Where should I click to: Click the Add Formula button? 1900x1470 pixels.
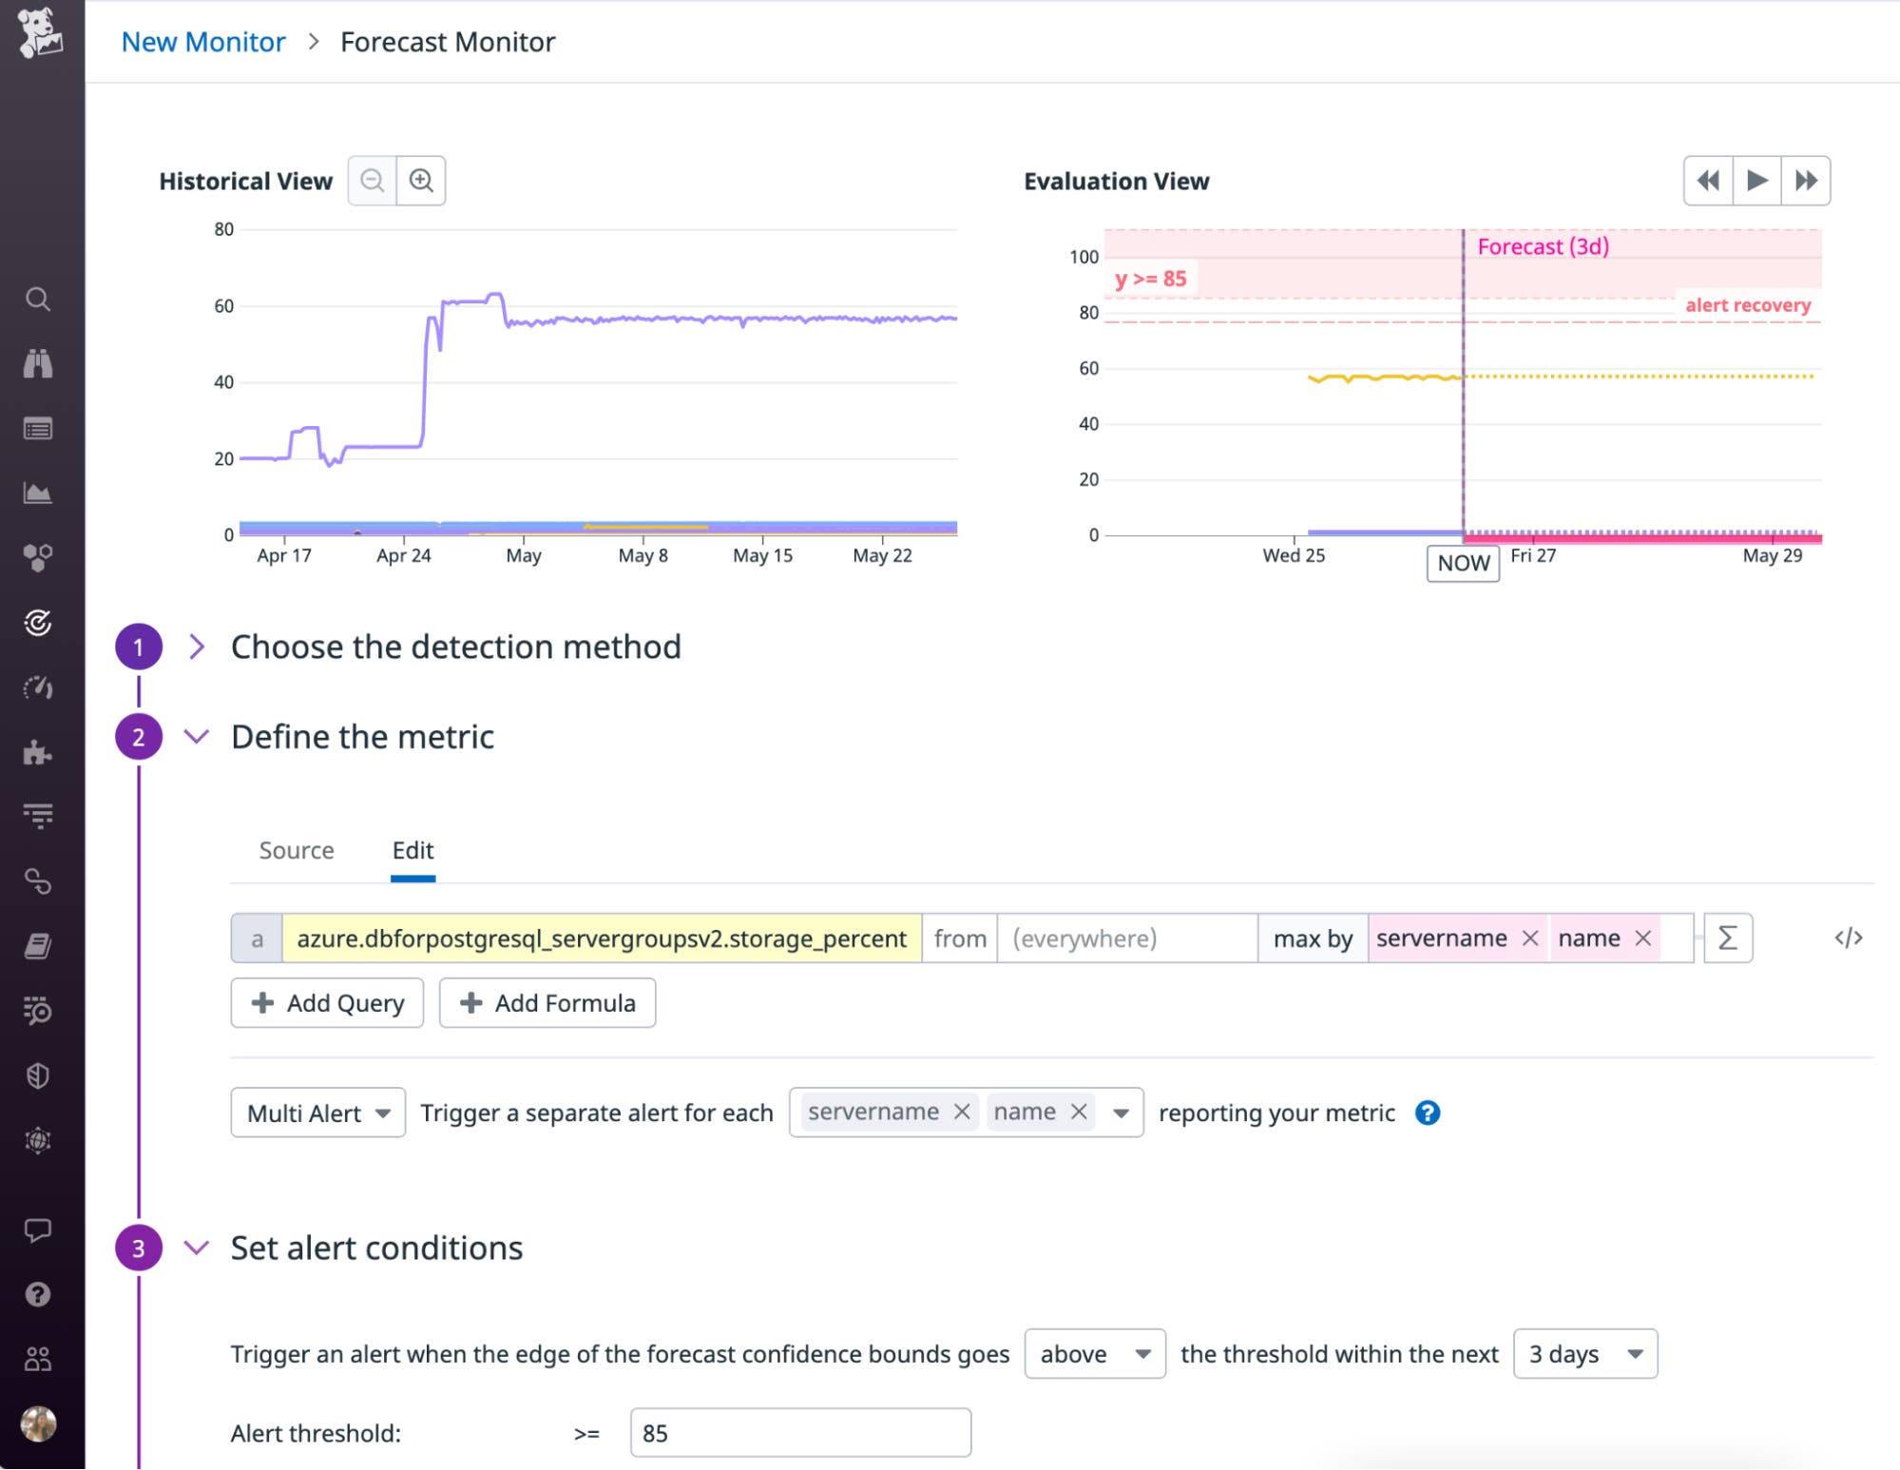point(547,1002)
